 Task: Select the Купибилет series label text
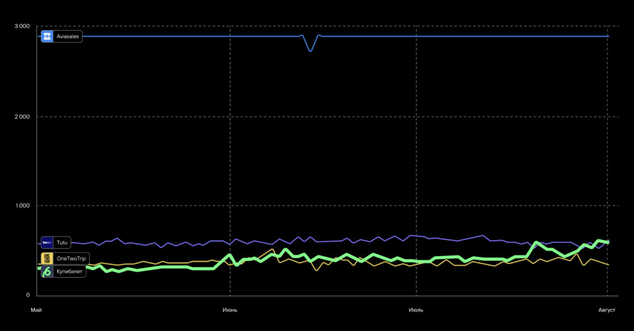point(70,272)
